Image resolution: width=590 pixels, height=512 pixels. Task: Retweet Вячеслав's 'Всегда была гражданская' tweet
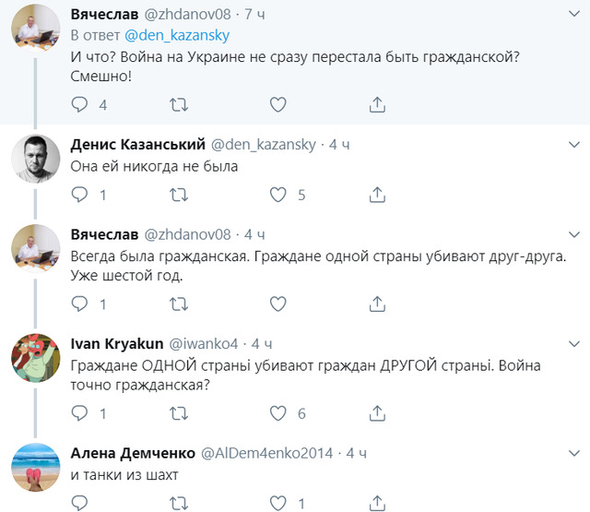[180, 304]
